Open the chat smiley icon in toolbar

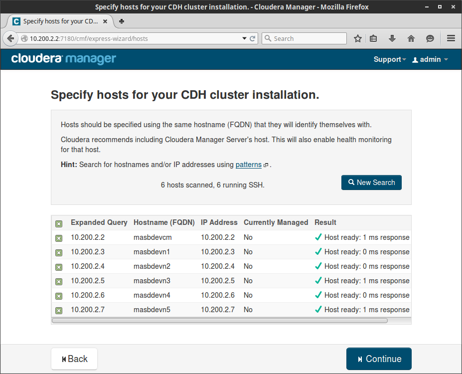point(430,38)
